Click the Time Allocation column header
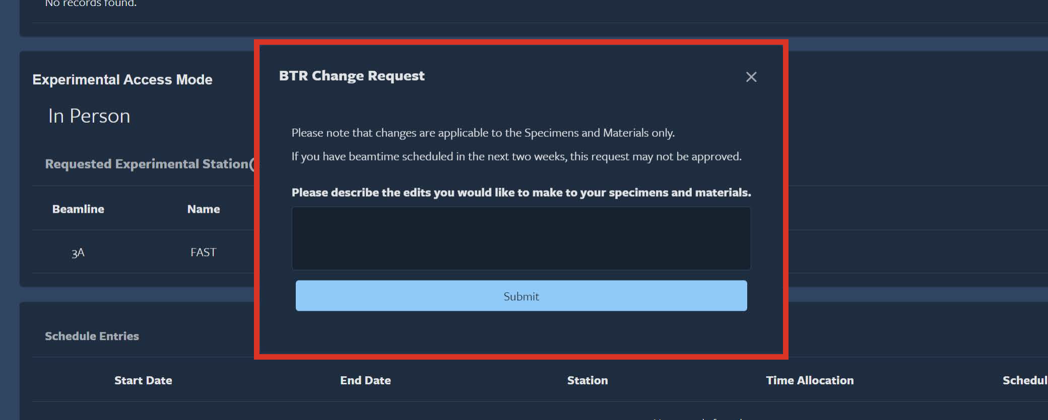Screen dimensions: 1048x420 [x=810, y=380]
